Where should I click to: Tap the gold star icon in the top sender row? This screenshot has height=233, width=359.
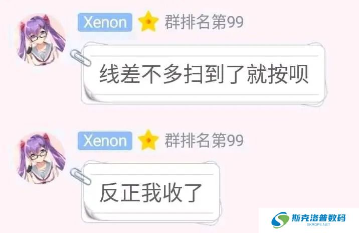(148, 21)
